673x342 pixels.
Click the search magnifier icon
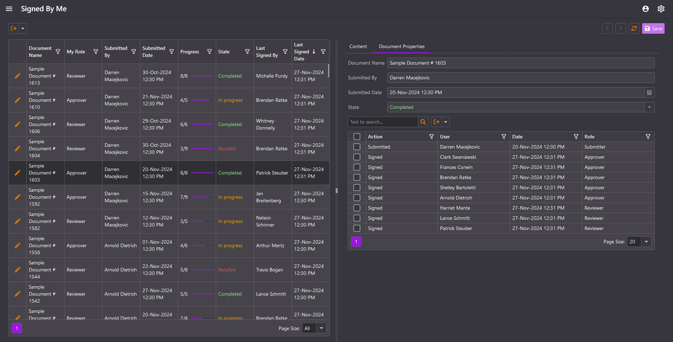pos(423,122)
